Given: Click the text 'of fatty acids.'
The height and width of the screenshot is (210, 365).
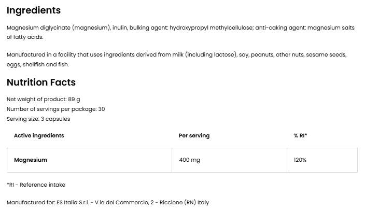Looking at the screenshot, I should pyautogui.click(x=25, y=37).
